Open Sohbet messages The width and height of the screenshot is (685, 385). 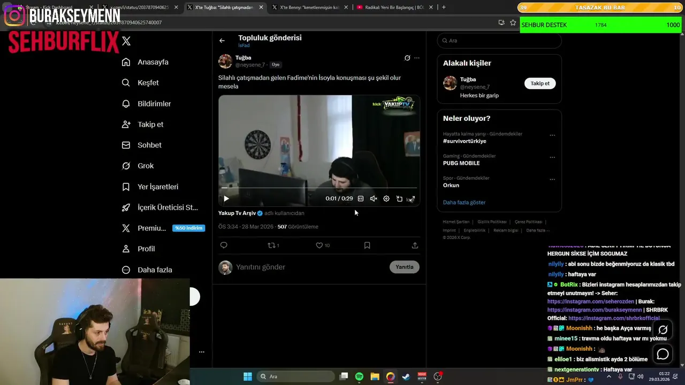point(141,145)
